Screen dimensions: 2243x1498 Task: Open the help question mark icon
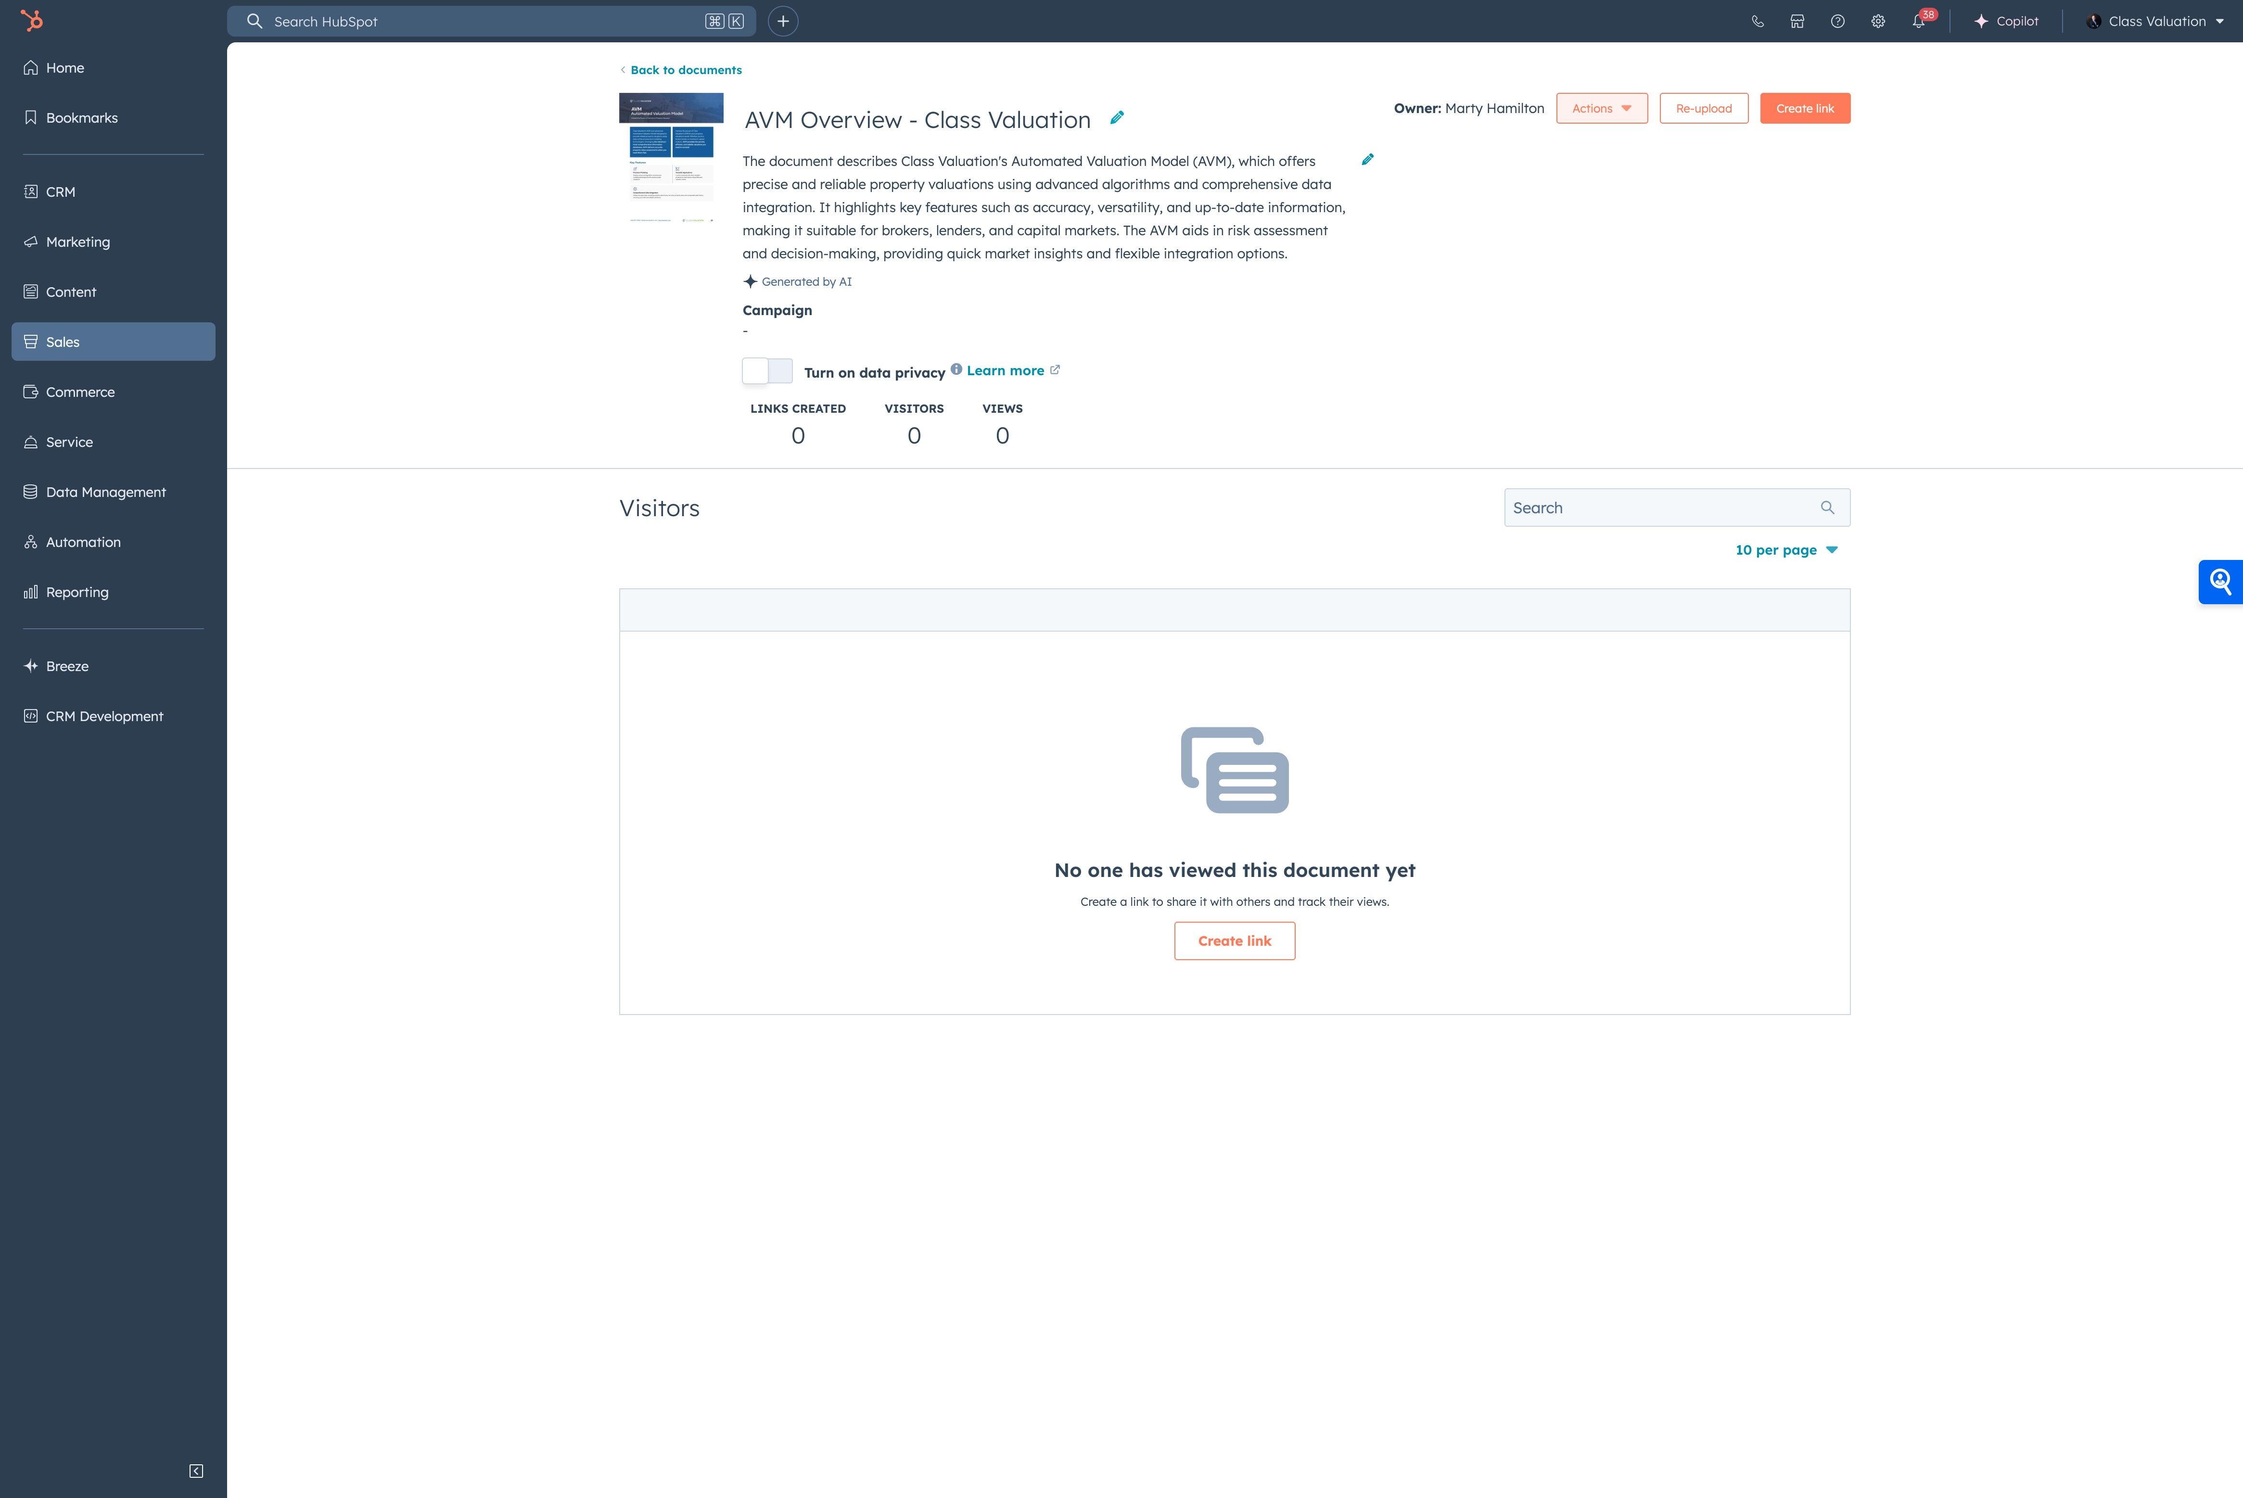(x=1837, y=21)
